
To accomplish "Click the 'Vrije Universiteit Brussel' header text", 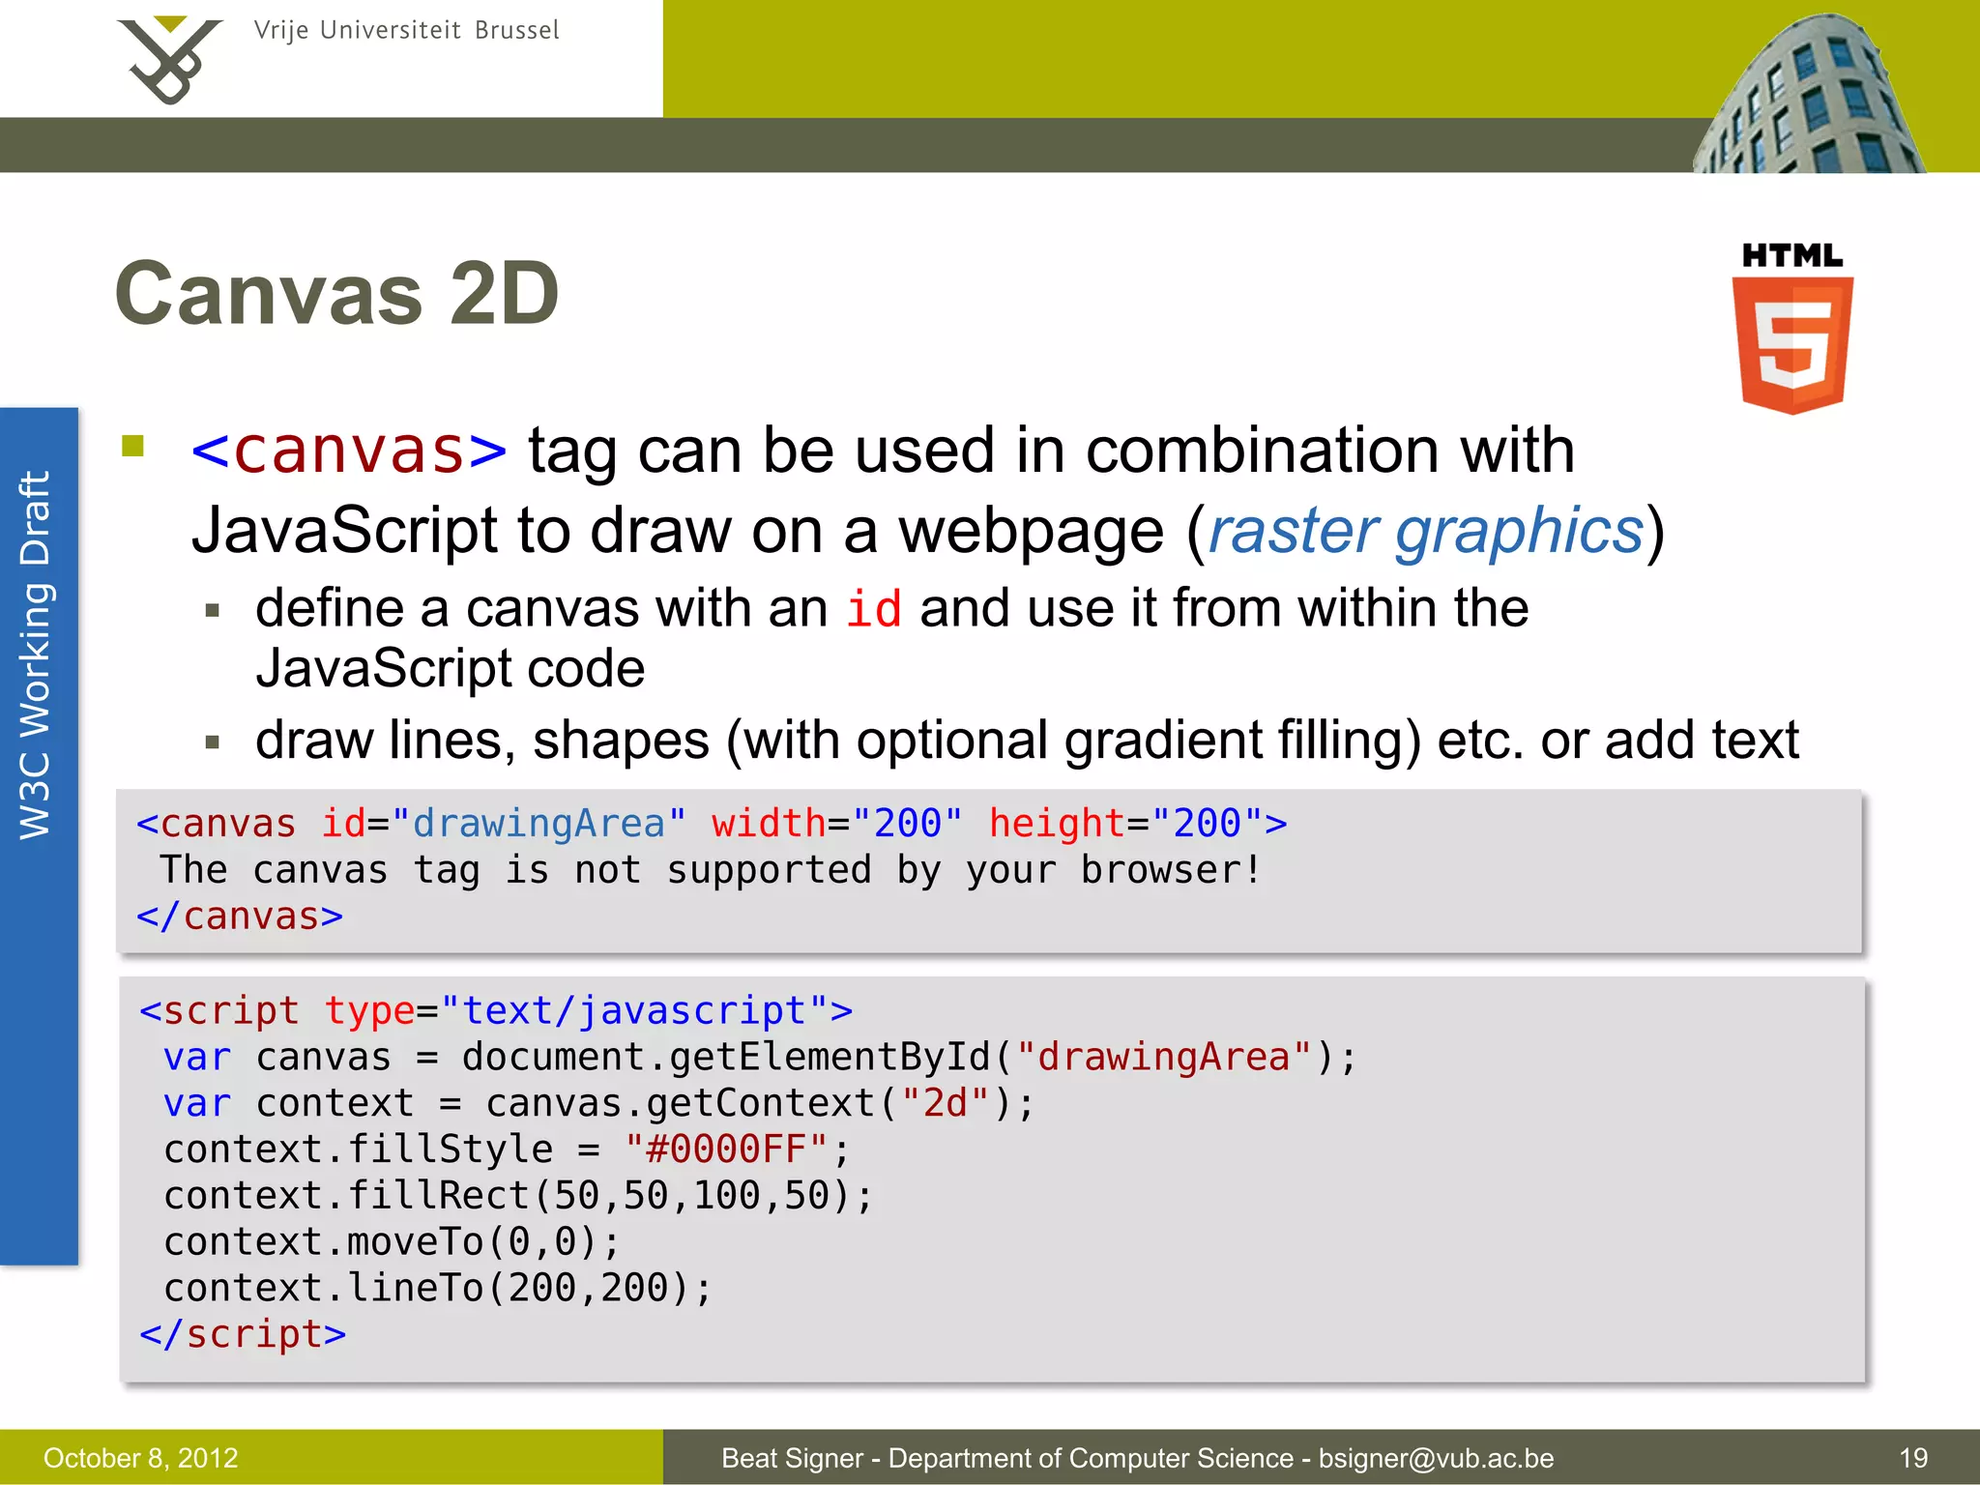I will [x=406, y=31].
